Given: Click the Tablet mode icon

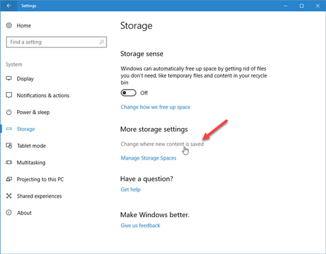Looking at the screenshot, I should [9, 146].
